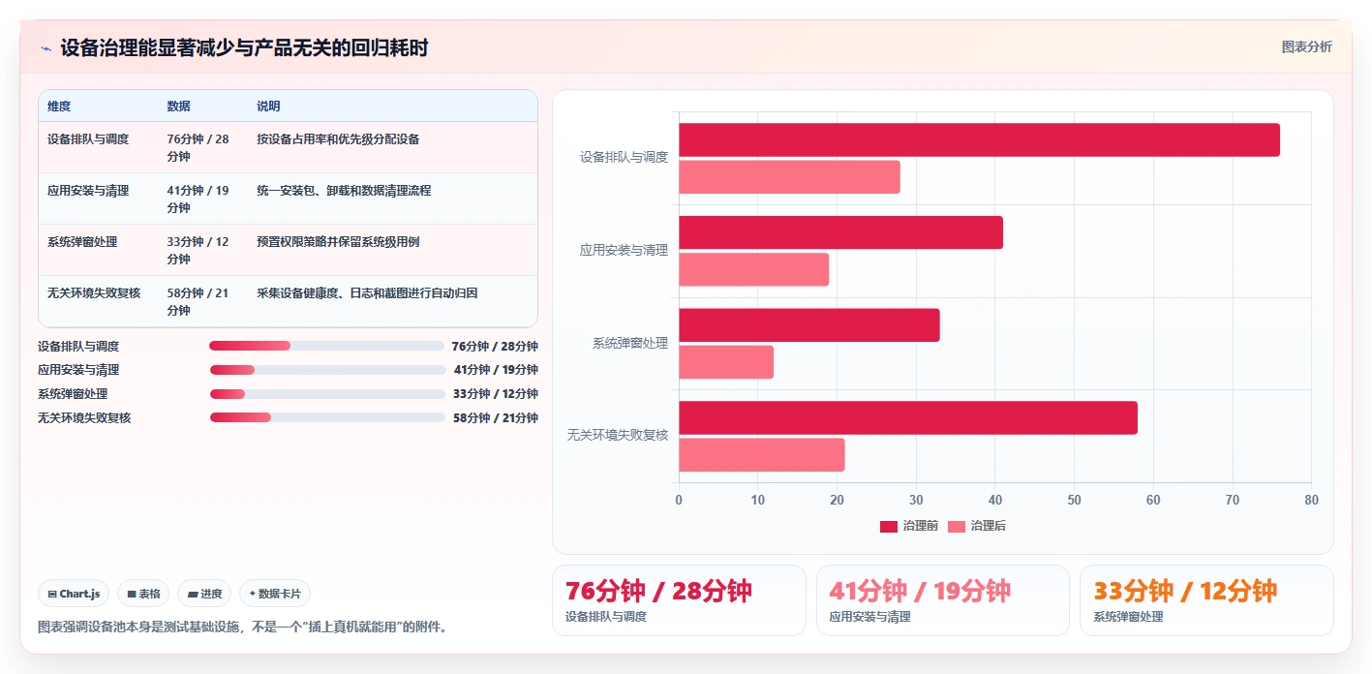Click the 数据卡片 tag chip
Screen dimensions: 1372x674
tap(275, 594)
